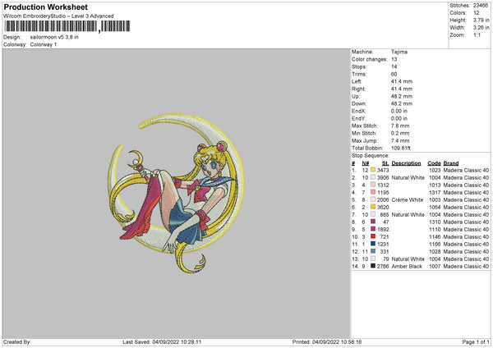Select the Stitches value 23466
This screenshot has height=348, width=493.
tap(481, 6)
